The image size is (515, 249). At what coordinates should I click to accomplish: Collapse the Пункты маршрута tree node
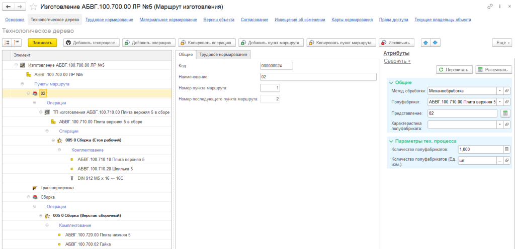[x=22, y=84]
